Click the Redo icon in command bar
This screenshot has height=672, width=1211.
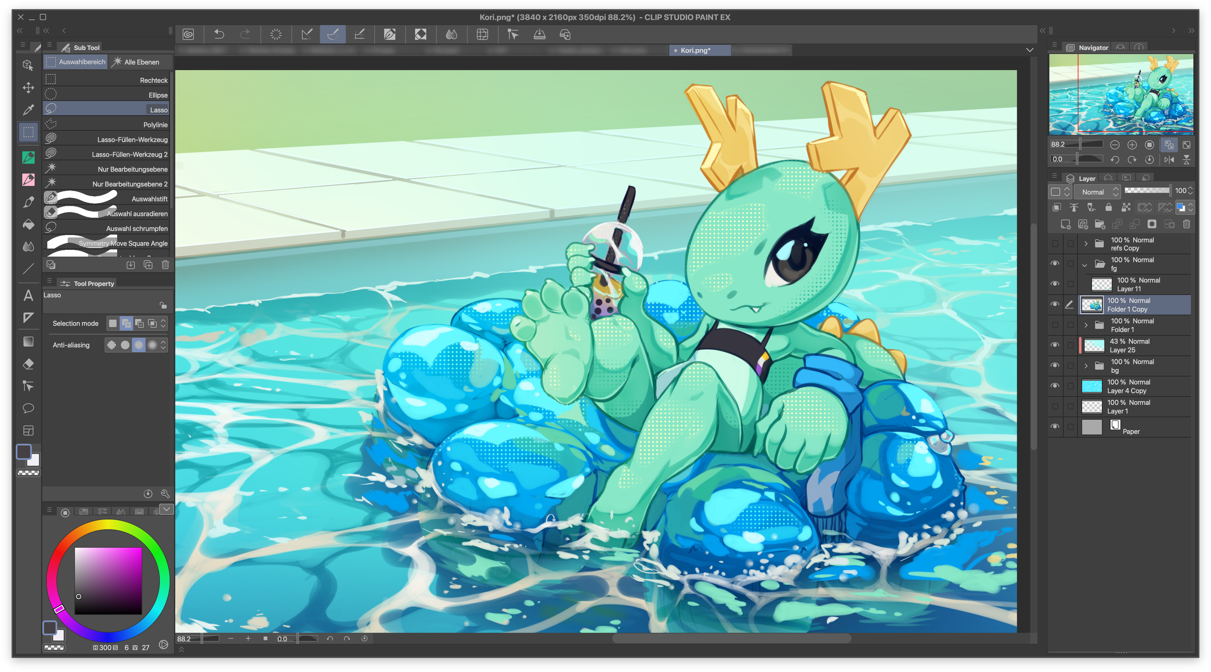[245, 34]
